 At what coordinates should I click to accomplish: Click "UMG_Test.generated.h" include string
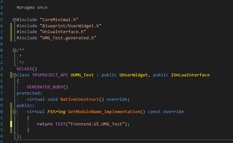point(68,38)
